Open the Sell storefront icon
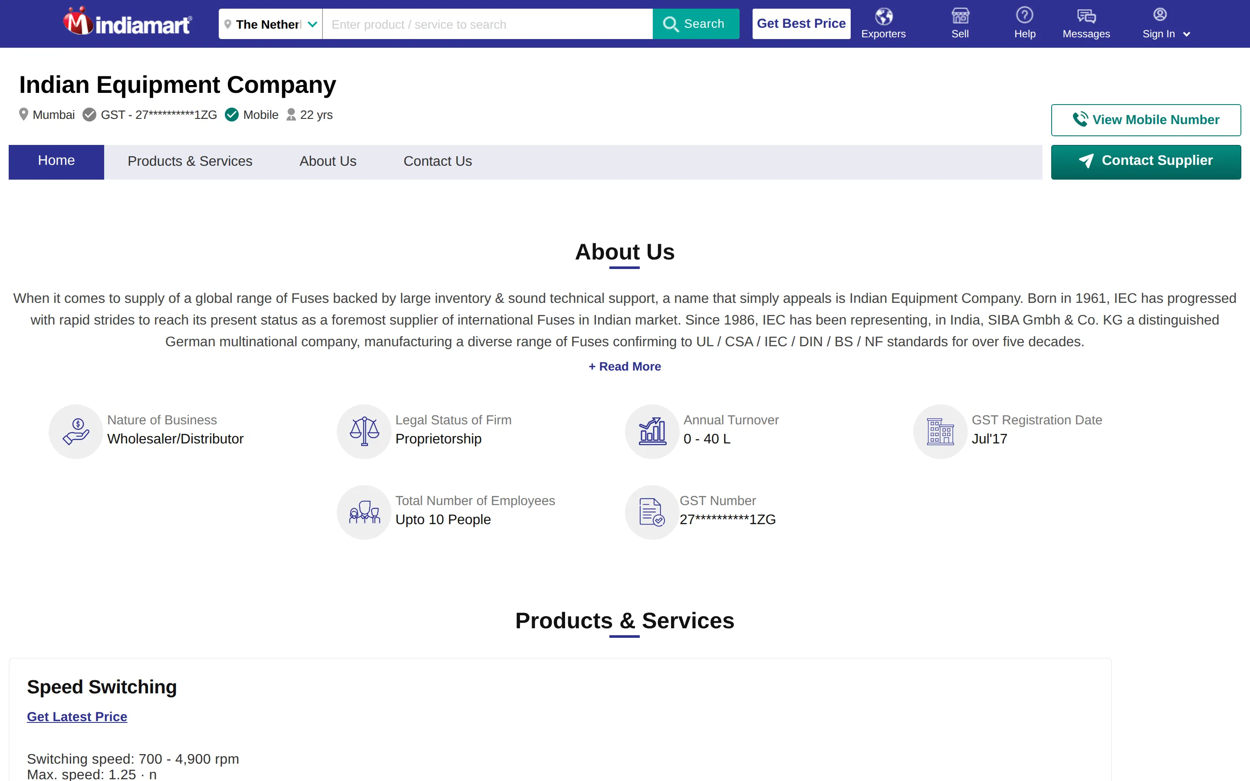1250x781 pixels. (960, 16)
